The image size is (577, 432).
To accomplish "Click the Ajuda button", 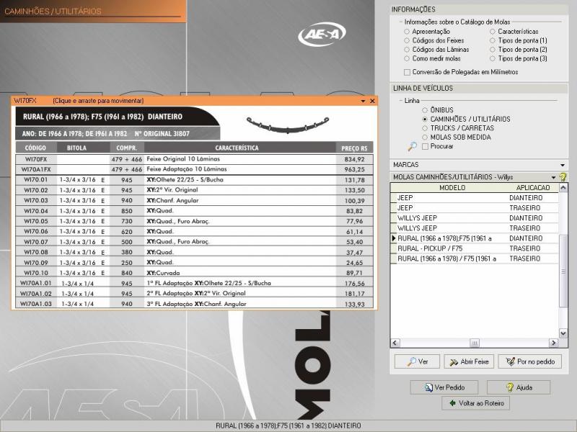I will 519,387.
